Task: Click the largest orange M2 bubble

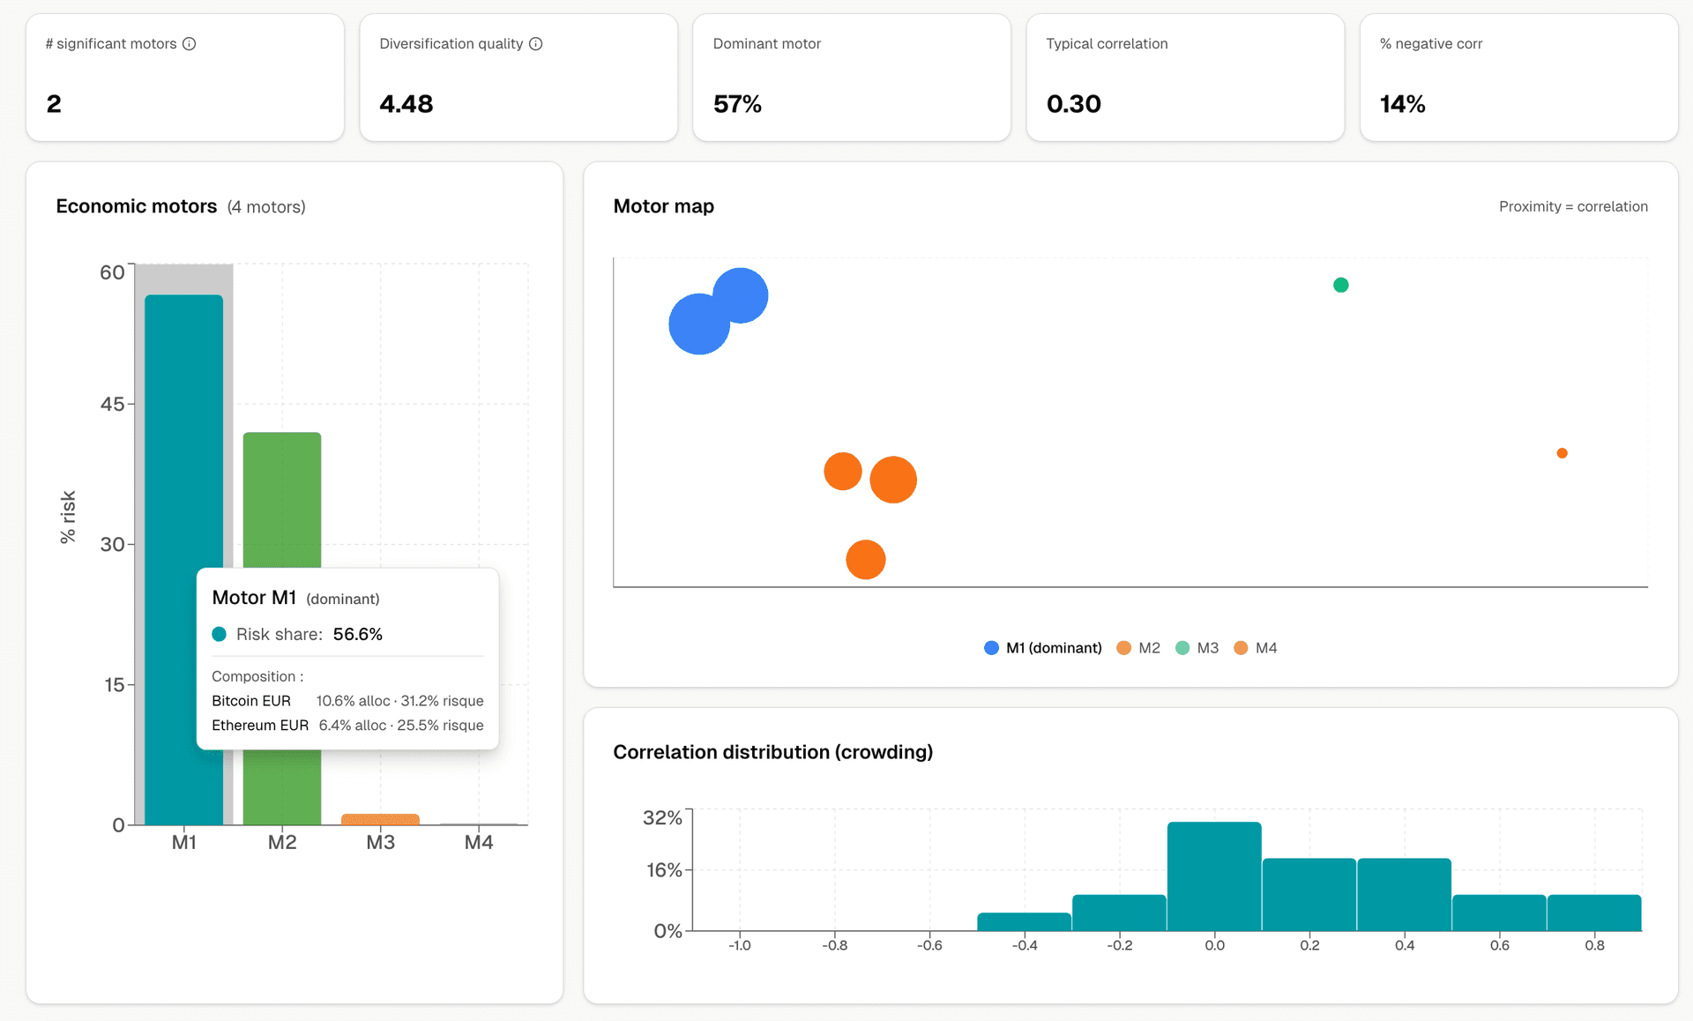Action: point(893,480)
